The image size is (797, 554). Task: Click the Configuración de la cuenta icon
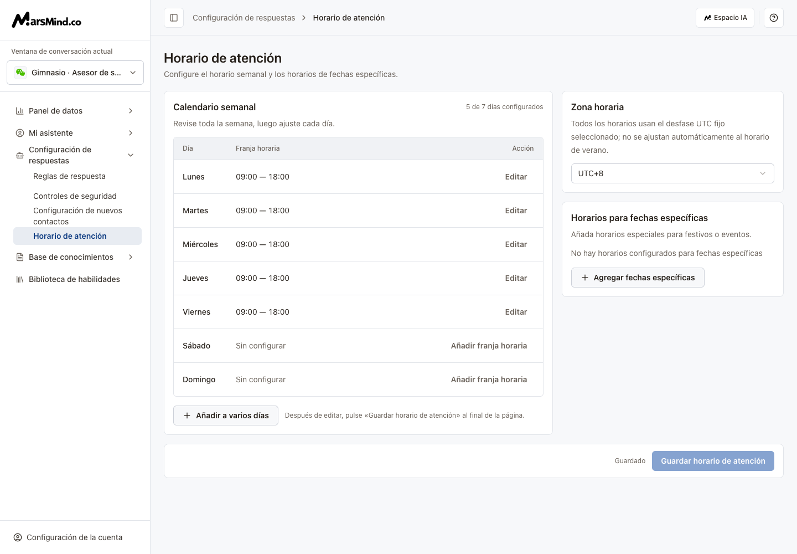(x=18, y=537)
